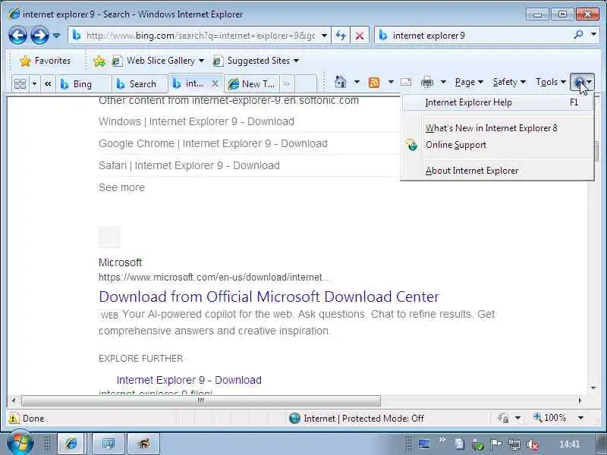Expand the Feeds dropdown arrow
607x455 pixels.
pyautogui.click(x=391, y=82)
